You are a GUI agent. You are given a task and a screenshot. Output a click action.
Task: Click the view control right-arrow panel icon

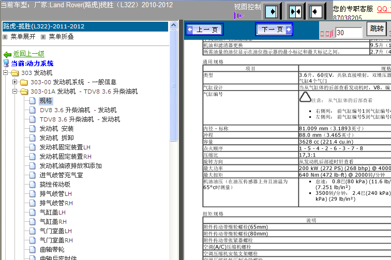(x=272, y=11)
